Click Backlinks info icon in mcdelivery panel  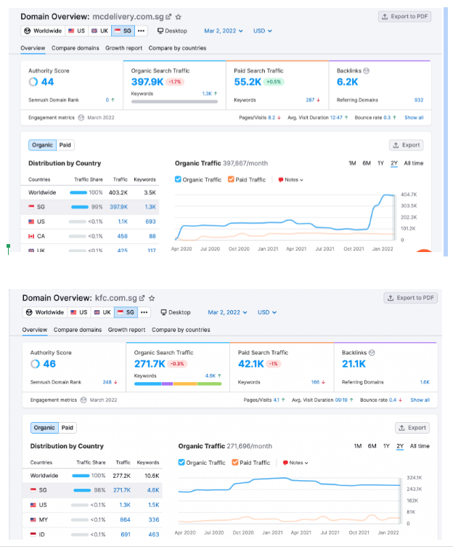click(x=366, y=70)
